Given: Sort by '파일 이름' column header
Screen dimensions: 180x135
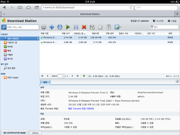Looking at the screenshot, I should (x=49, y=33).
